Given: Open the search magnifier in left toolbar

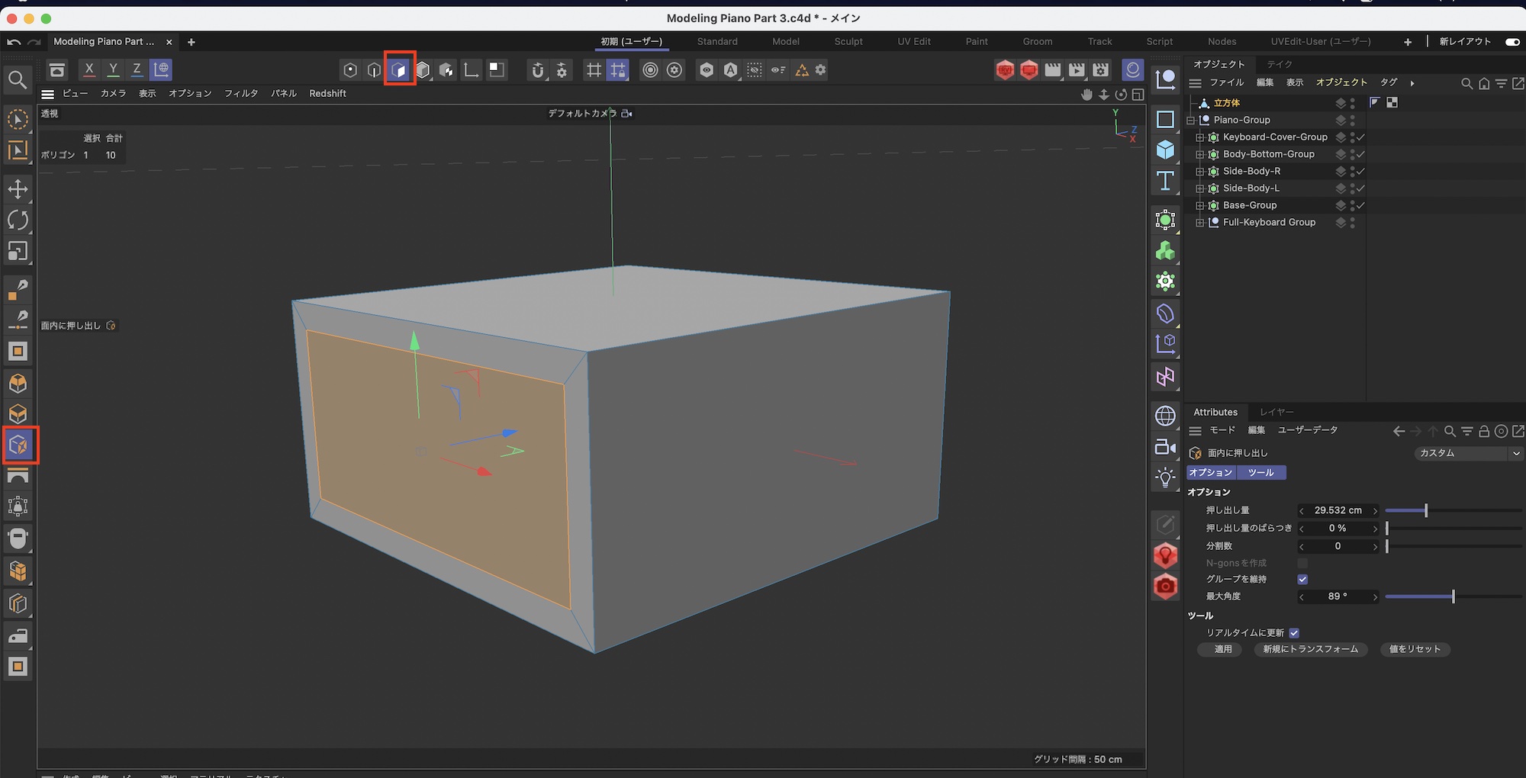Looking at the screenshot, I should (18, 79).
